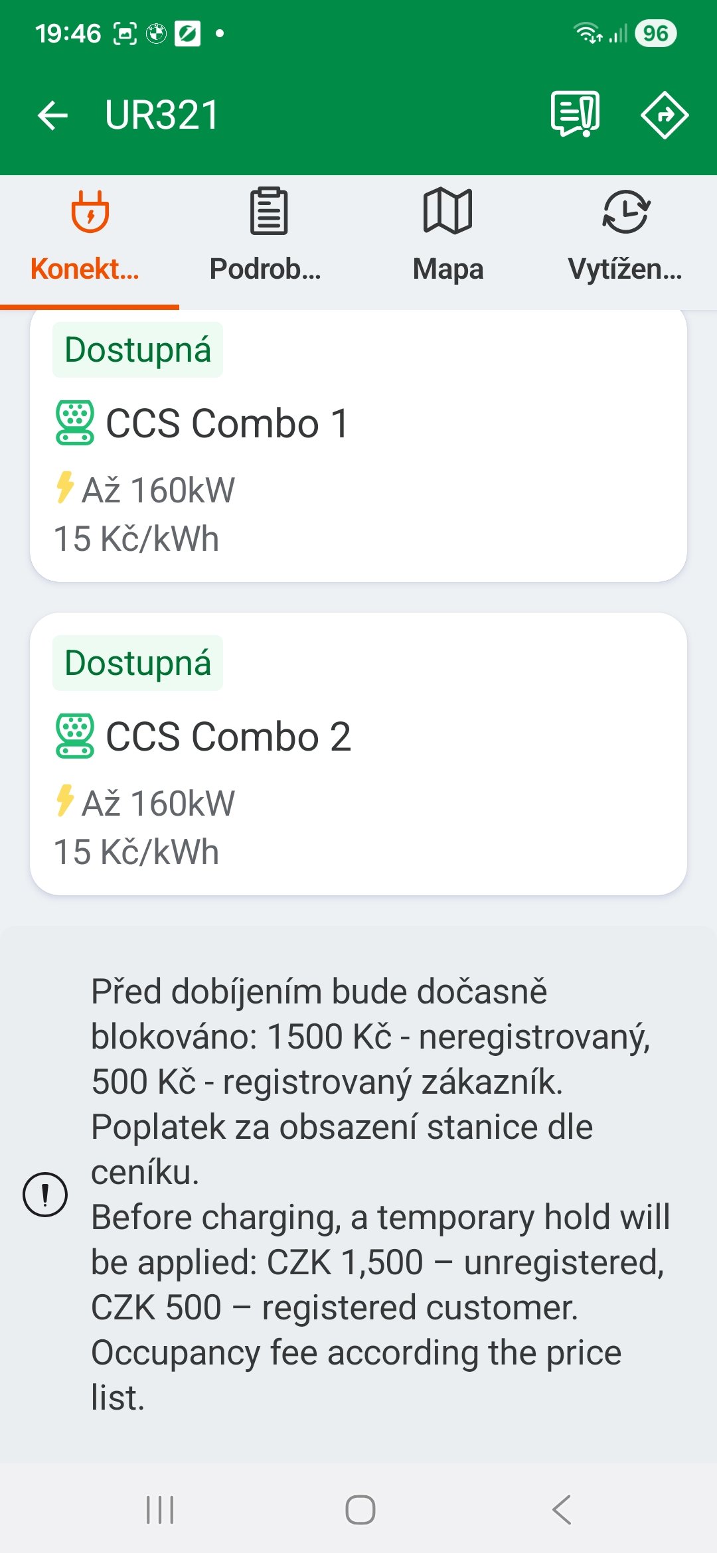The height and width of the screenshot is (1553, 717).
Task: Select the CCS Combo 1 connector card
Action: [x=358, y=451]
